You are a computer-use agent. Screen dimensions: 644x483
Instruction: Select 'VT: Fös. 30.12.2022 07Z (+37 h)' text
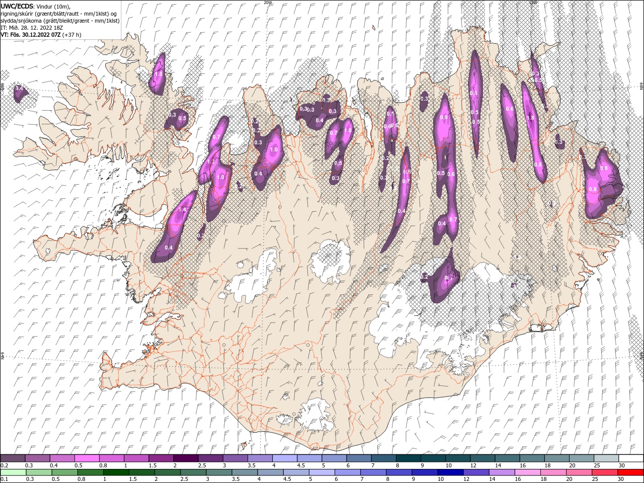point(41,35)
